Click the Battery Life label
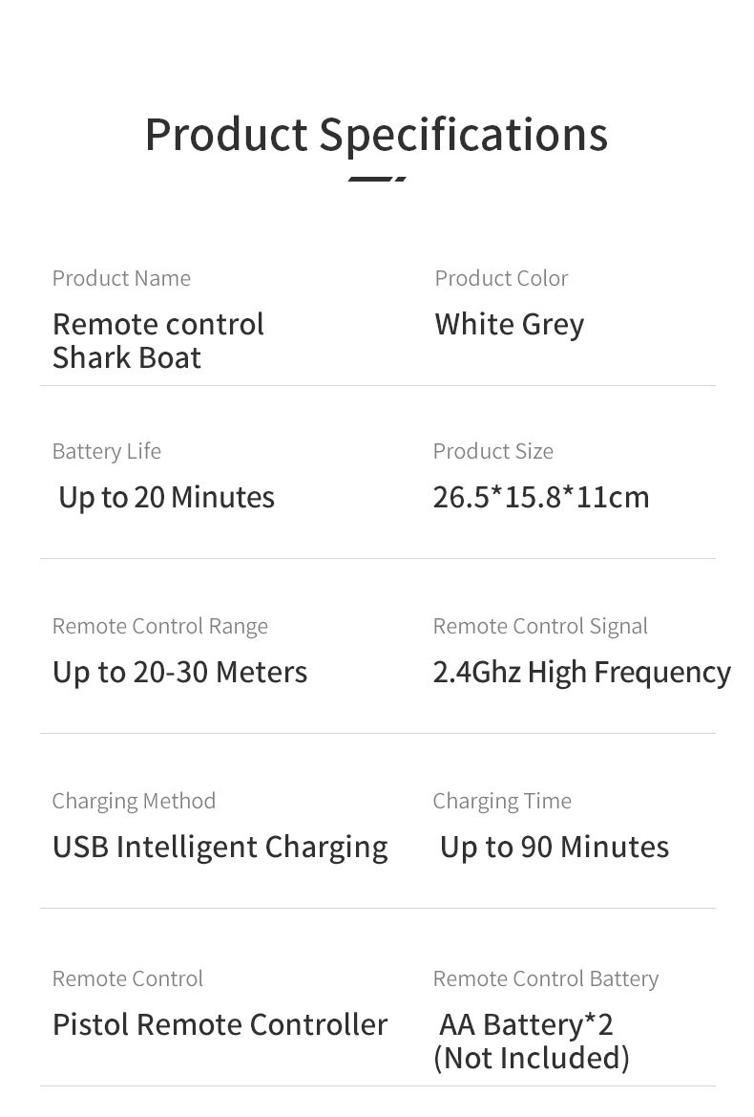The width and height of the screenshot is (754, 1117). point(106,451)
